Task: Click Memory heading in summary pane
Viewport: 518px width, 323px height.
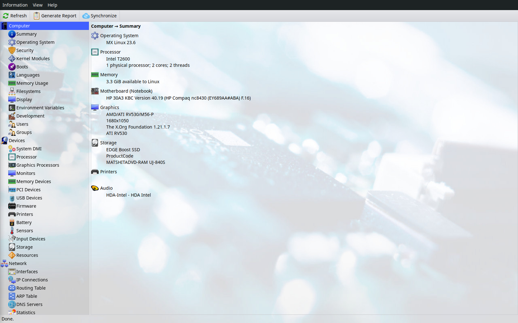Action: (x=109, y=75)
